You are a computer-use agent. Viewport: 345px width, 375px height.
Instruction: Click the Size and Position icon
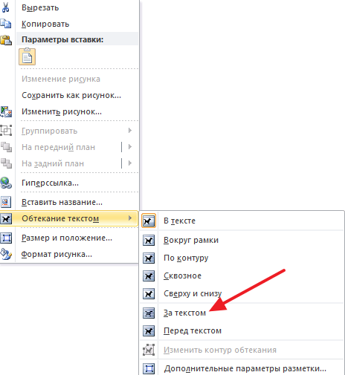pos(6,238)
